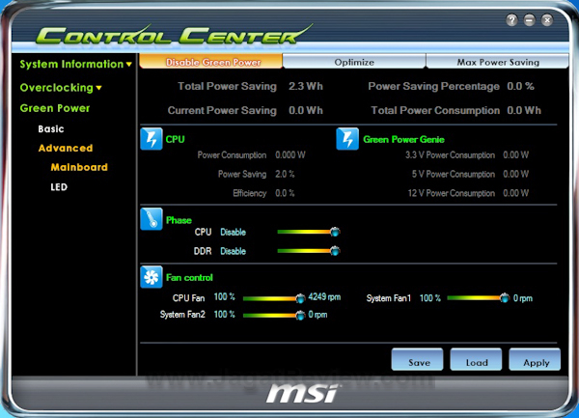Screen dimensions: 579x418
Task: Click 12 V Power Consumption value
Action: [x=516, y=193]
